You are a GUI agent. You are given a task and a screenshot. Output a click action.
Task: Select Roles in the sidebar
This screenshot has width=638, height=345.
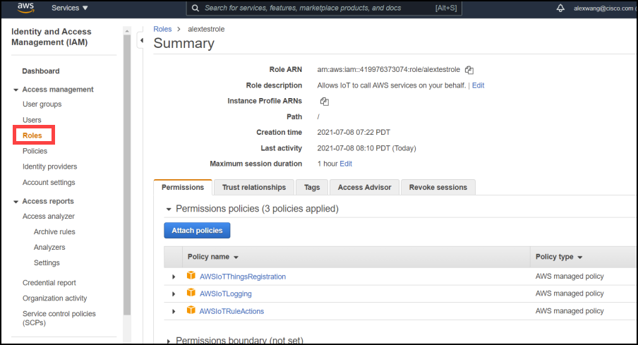tap(32, 135)
